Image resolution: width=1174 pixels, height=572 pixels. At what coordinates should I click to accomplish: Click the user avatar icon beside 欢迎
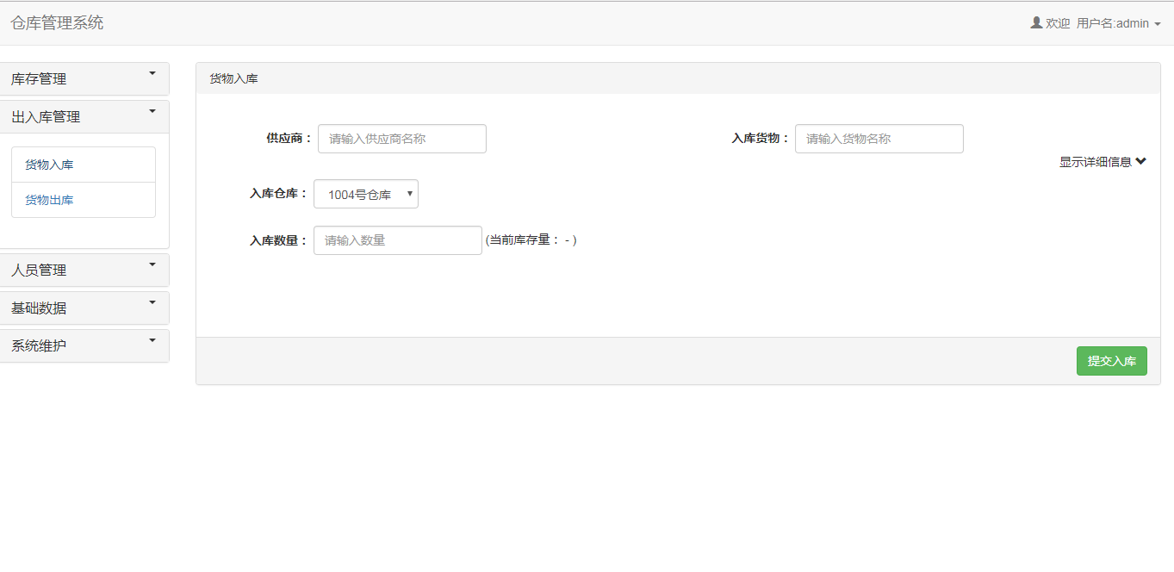1036,23
